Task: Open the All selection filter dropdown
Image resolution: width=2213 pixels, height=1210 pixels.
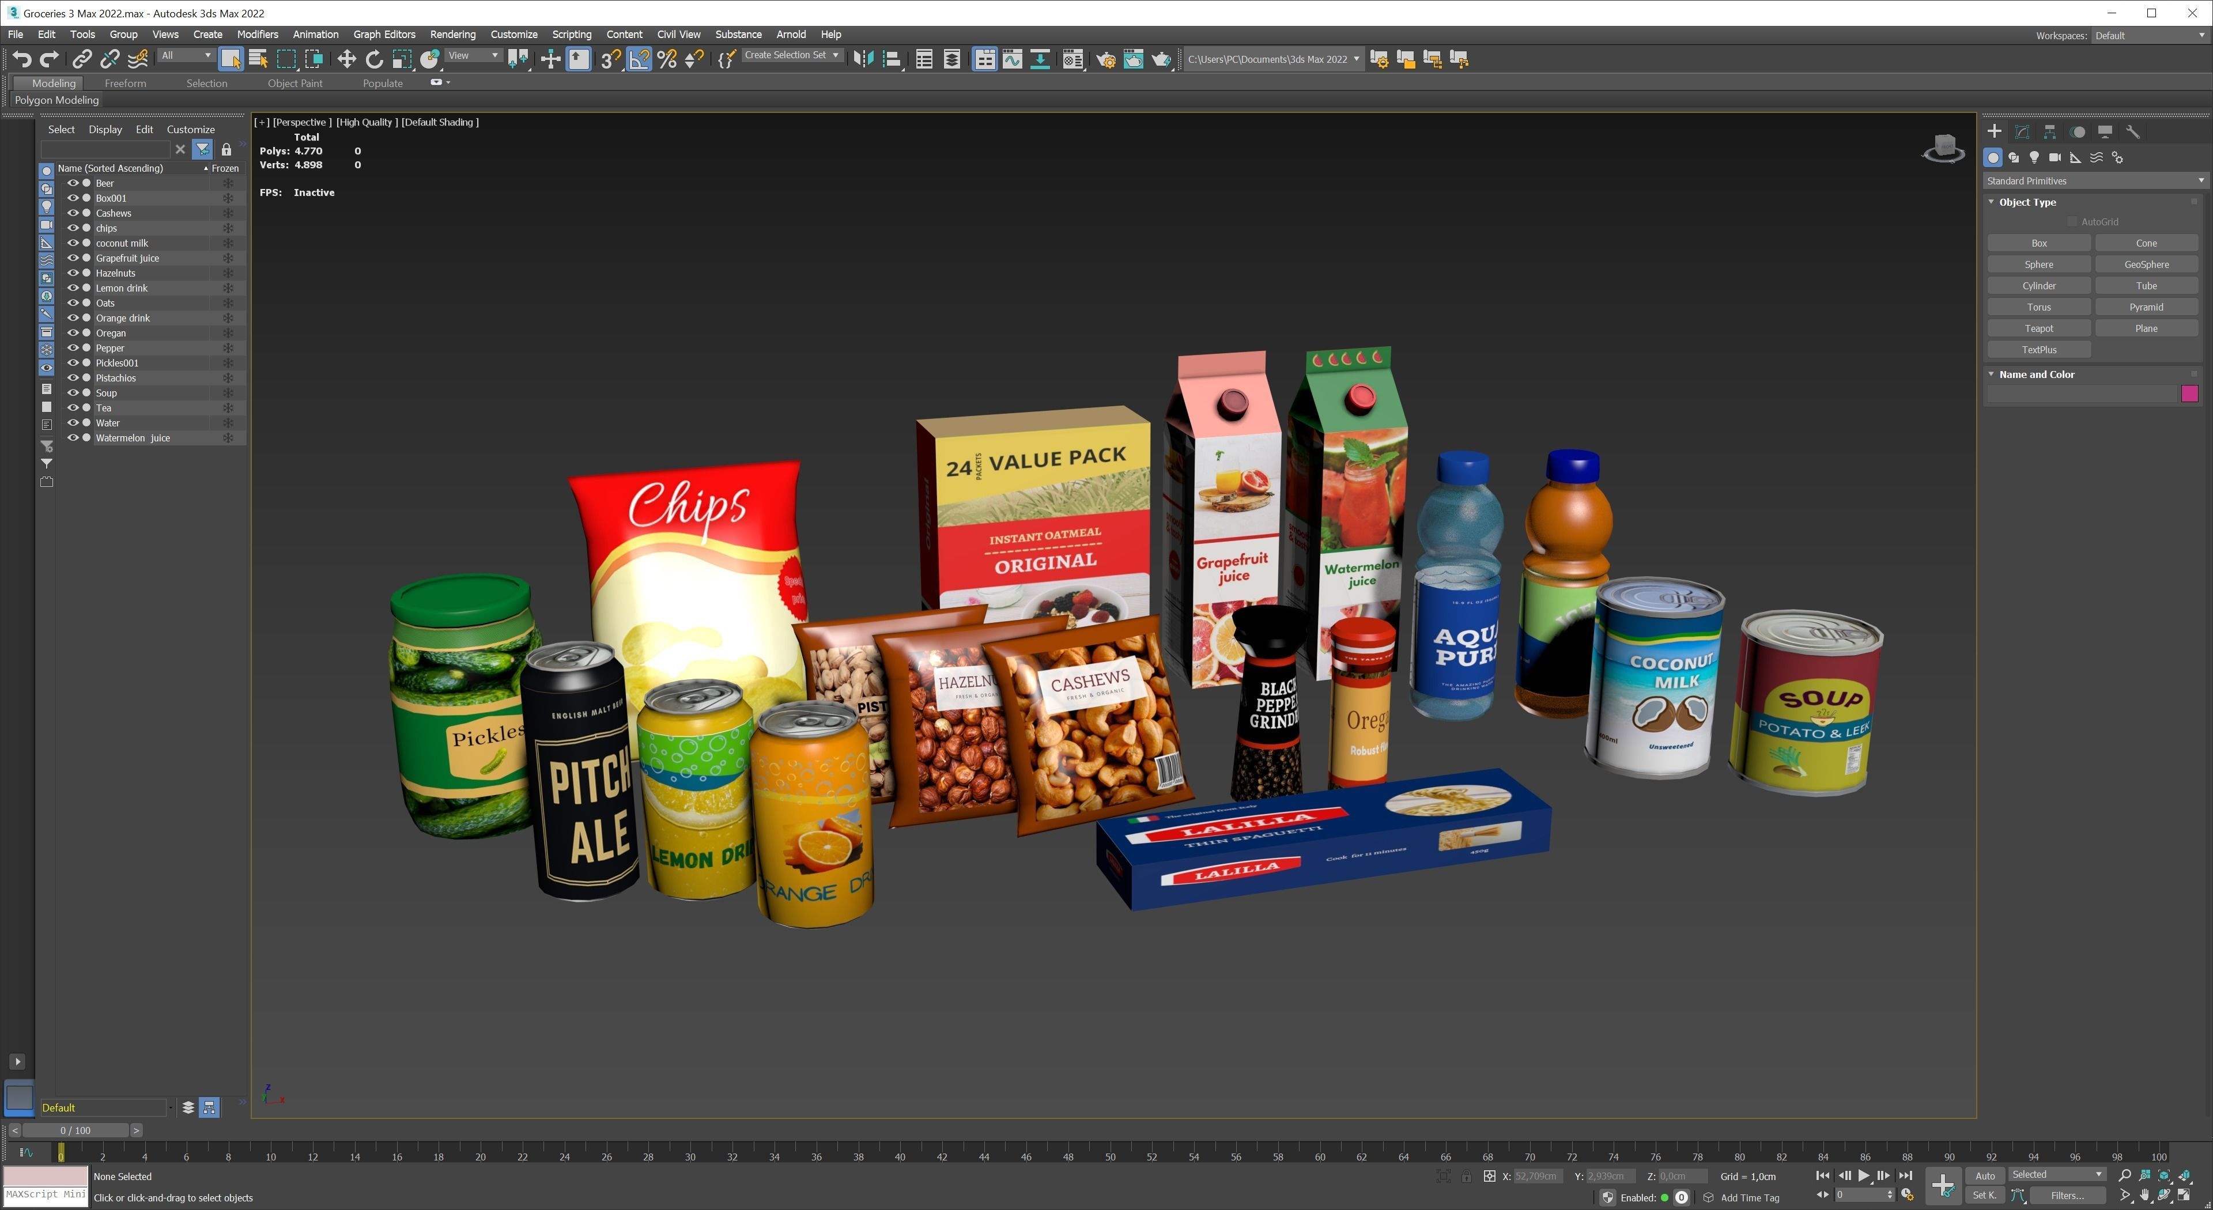Action: (x=186, y=55)
